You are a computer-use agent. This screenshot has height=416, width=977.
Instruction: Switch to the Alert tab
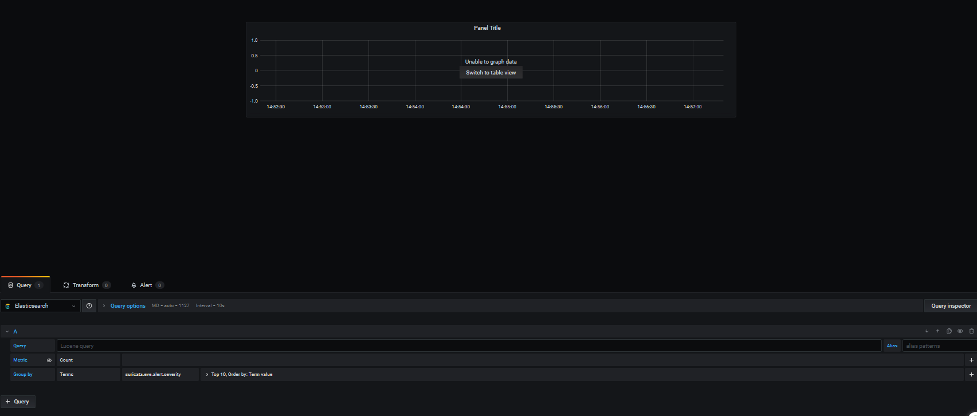147,285
